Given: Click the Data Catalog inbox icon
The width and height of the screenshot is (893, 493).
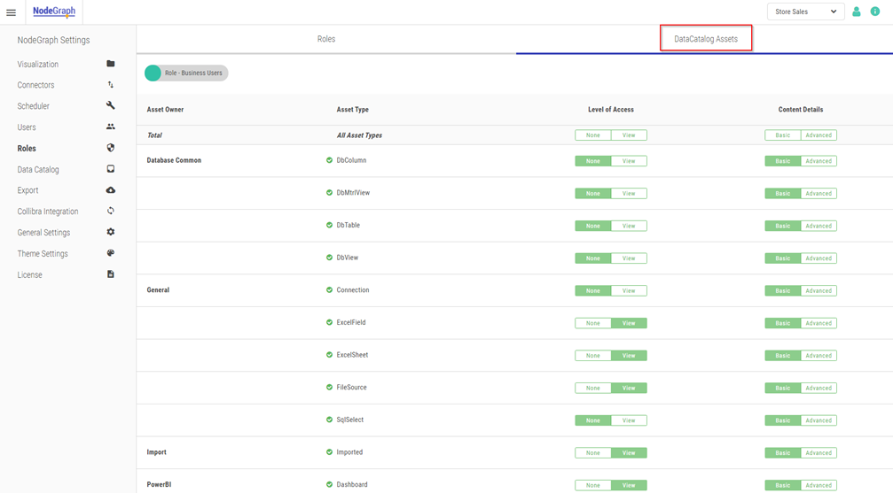Looking at the screenshot, I should 111,169.
